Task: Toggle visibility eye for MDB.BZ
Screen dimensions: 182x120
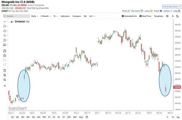Action: pos(12,22)
